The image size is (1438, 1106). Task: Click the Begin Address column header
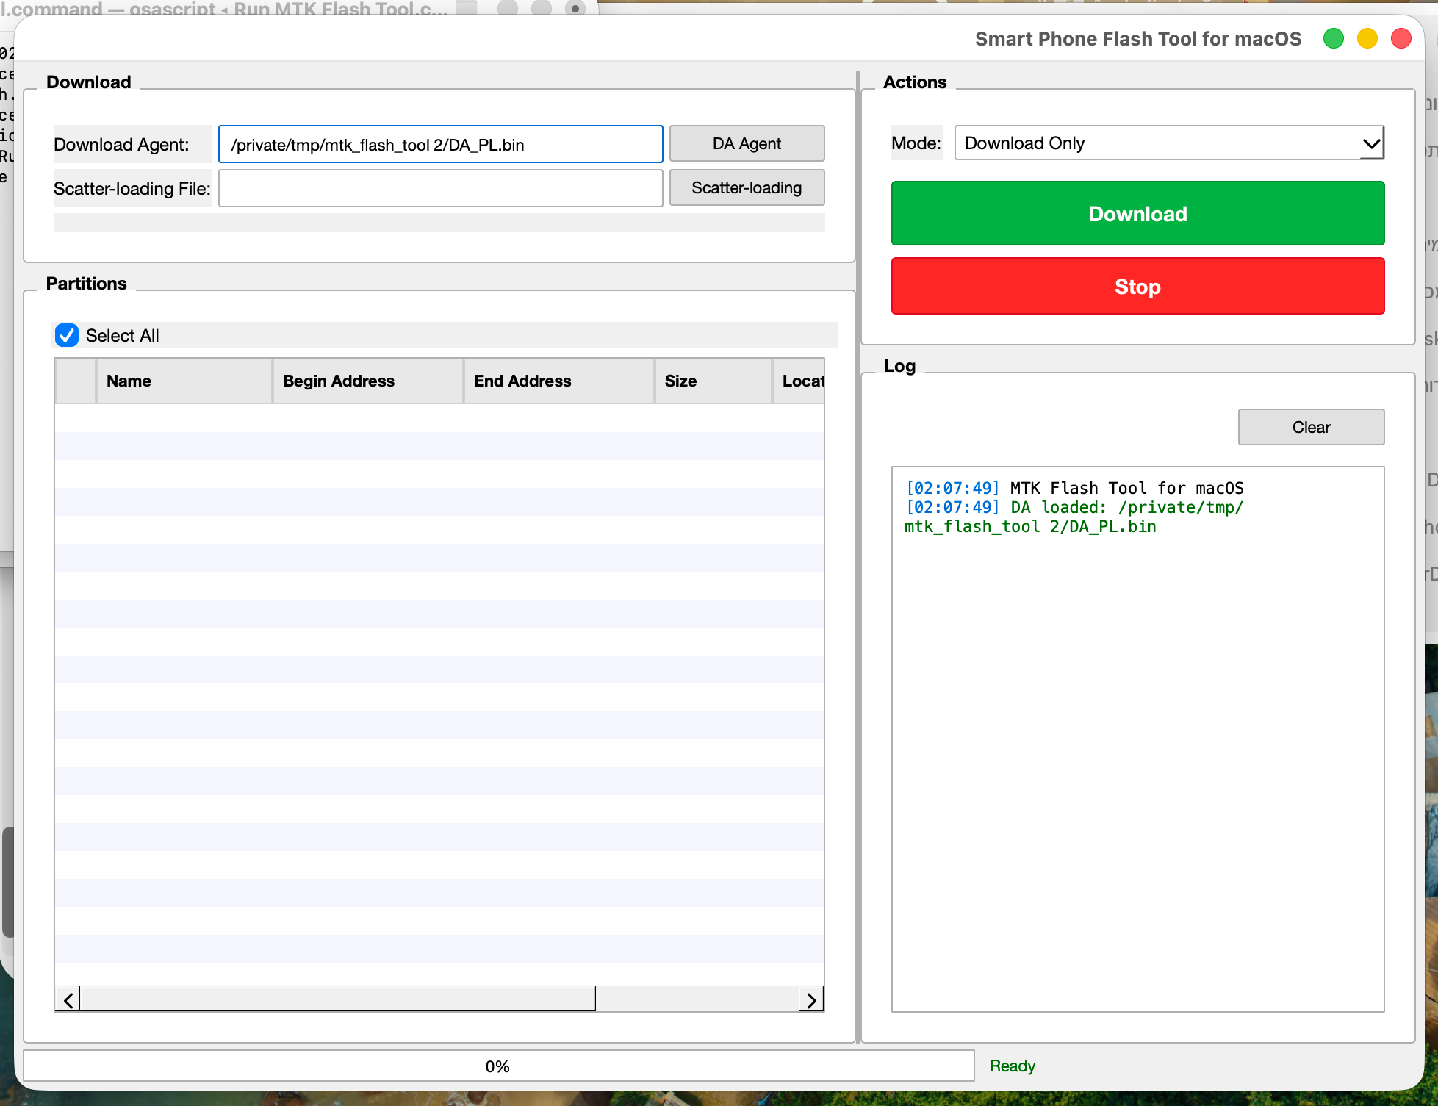pyautogui.click(x=367, y=381)
